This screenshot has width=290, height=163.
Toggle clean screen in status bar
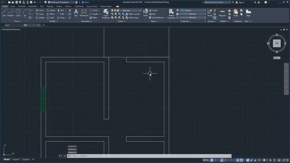(284, 160)
